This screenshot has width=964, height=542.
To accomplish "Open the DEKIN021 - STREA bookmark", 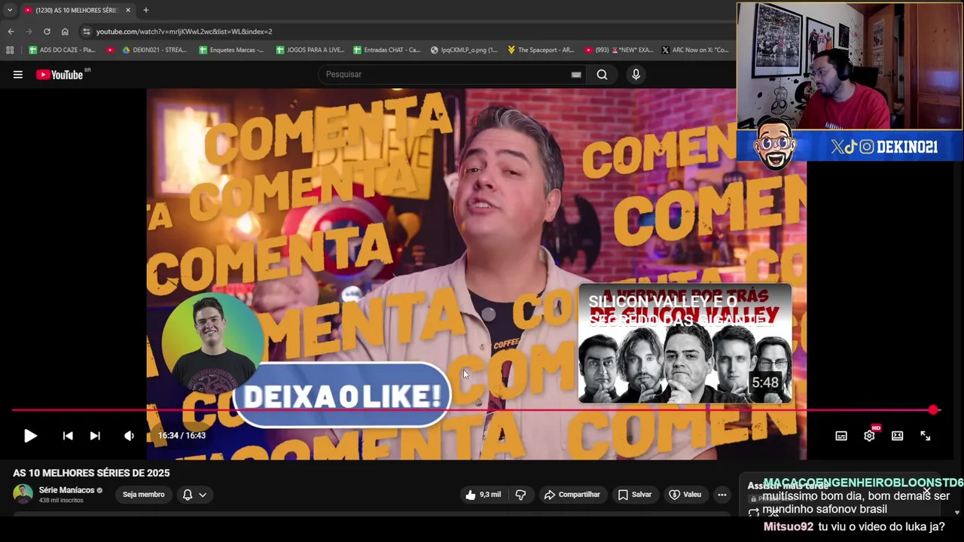I will tap(154, 50).
